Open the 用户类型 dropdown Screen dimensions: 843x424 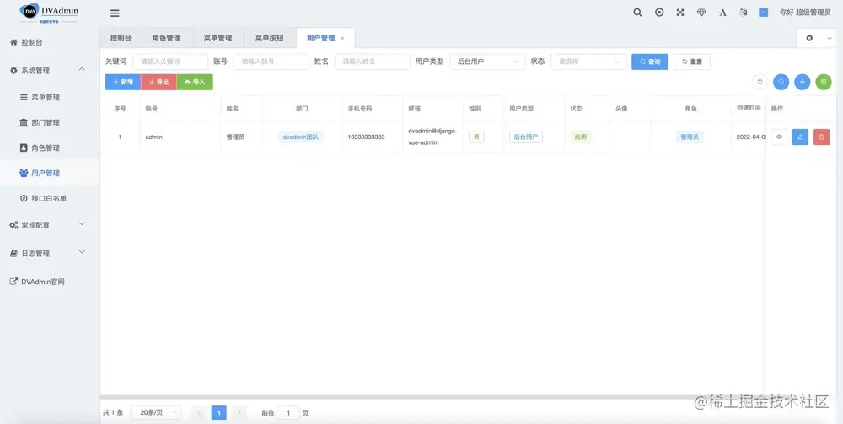point(487,62)
